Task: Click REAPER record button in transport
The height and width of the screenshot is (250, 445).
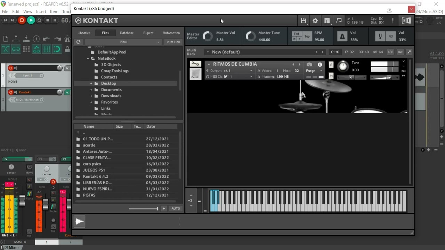Action: click(22, 20)
